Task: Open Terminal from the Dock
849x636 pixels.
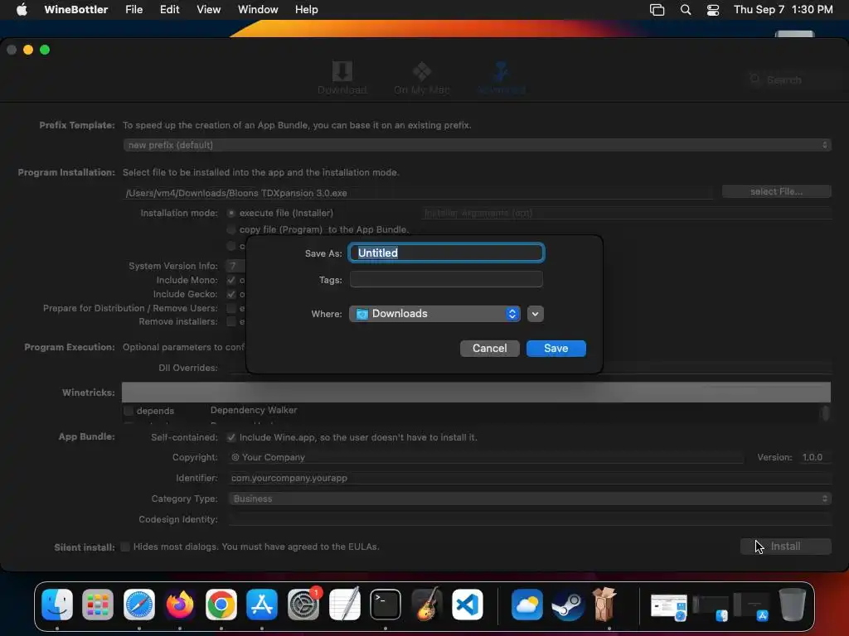Action: (x=386, y=604)
